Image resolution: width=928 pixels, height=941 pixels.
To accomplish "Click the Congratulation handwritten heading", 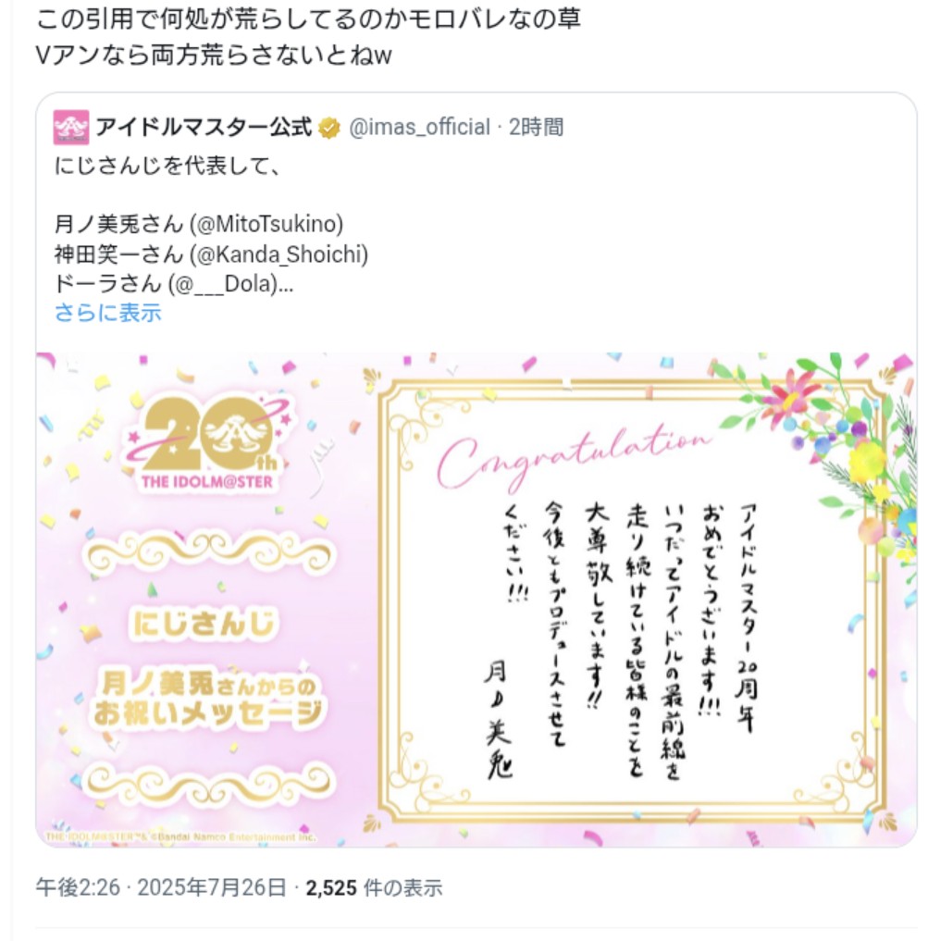I will [574, 456].
